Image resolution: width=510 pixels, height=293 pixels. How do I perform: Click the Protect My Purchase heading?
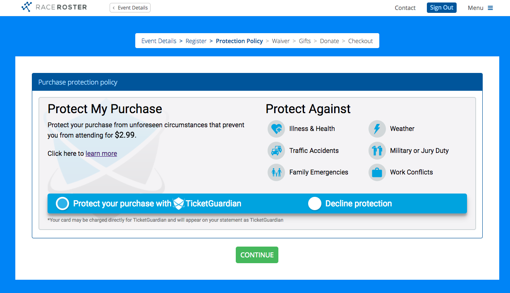click(x=105, y=109)
